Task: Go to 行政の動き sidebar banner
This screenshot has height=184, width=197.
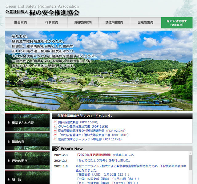Action: [27, 161]
